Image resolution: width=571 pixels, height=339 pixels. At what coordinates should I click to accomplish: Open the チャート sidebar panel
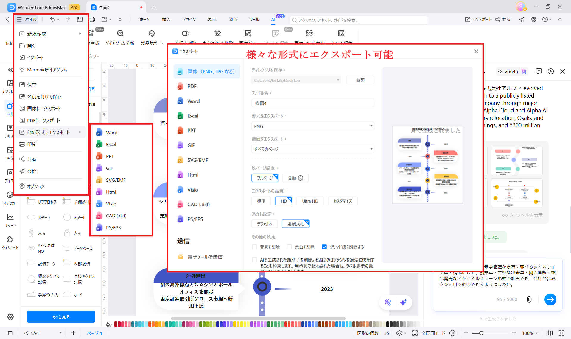point(10,220)
